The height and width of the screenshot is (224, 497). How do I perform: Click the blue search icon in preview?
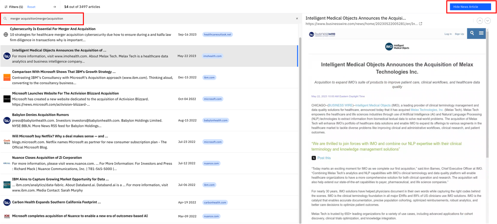point(472,33)
